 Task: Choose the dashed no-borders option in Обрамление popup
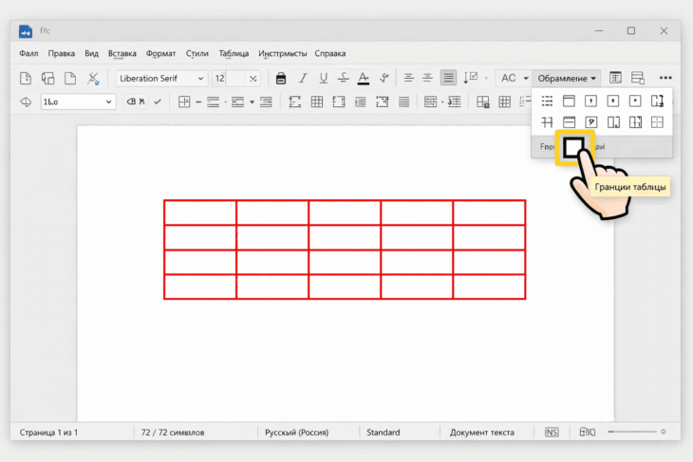pos(547,102)
